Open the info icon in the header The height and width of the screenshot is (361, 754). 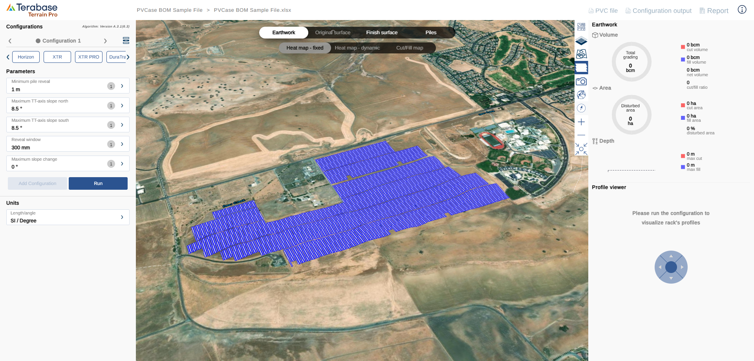click(x=742, y=10)
